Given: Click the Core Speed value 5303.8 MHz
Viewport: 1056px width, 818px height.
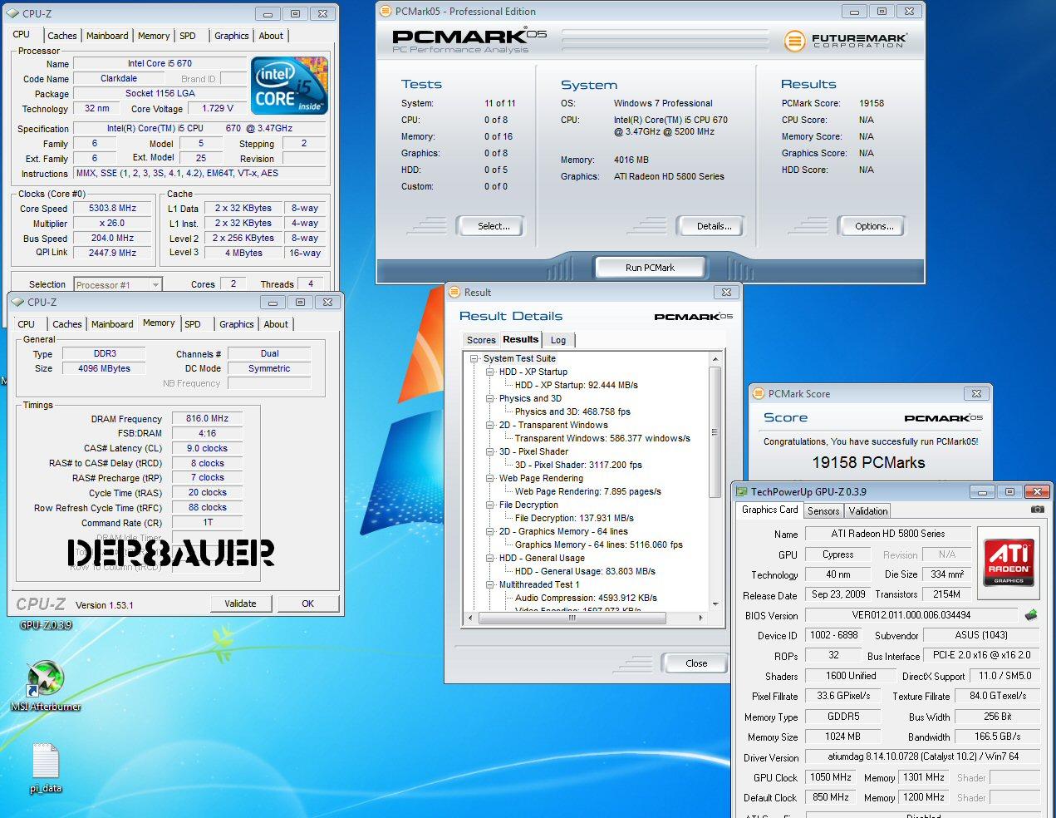Looking at the screenshot, I should click(113, 209).
